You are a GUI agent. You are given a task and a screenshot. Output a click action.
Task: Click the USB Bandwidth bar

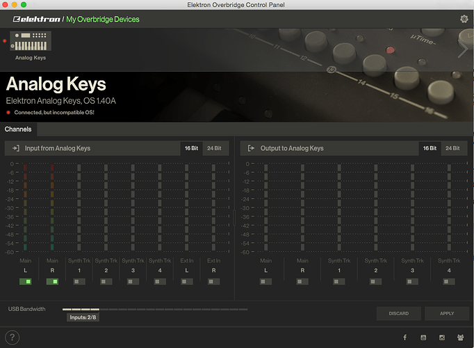(155, 309)
